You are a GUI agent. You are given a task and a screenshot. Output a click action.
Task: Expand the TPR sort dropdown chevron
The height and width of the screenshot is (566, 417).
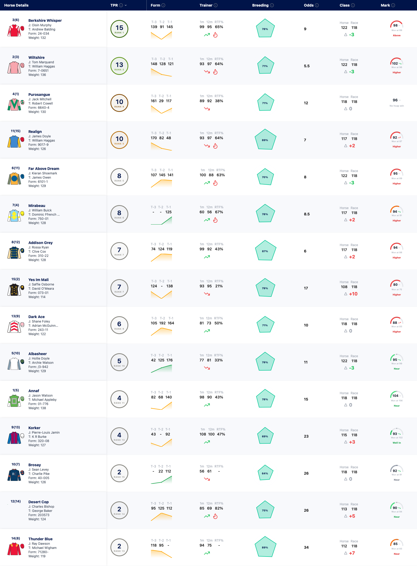[126, 5]
